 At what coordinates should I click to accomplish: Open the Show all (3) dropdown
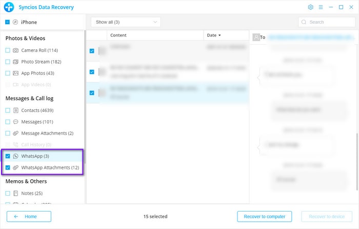click(x=126, y=22)
